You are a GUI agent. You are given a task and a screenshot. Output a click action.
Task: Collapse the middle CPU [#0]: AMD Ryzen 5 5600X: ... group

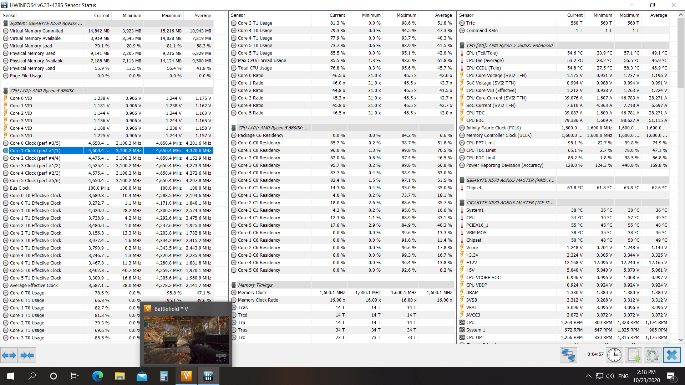point(273,128)
